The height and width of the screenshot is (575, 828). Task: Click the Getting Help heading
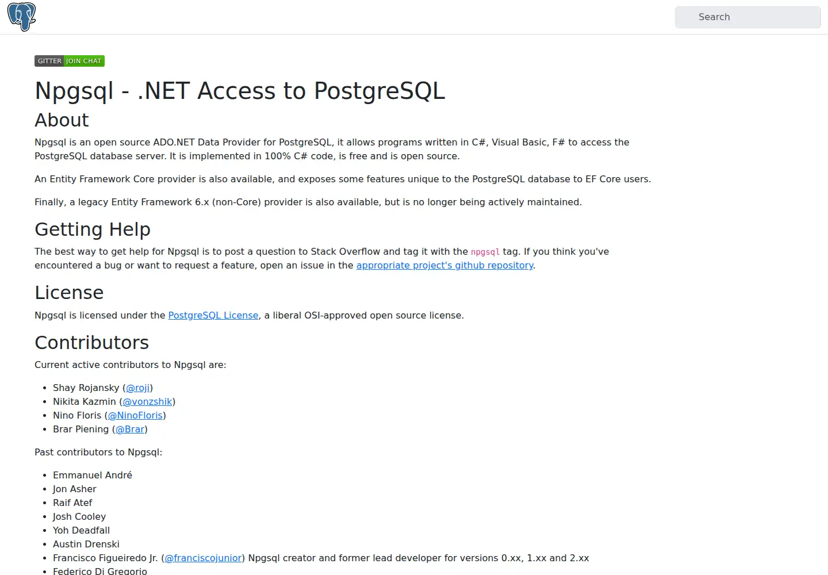click(93, 229)
